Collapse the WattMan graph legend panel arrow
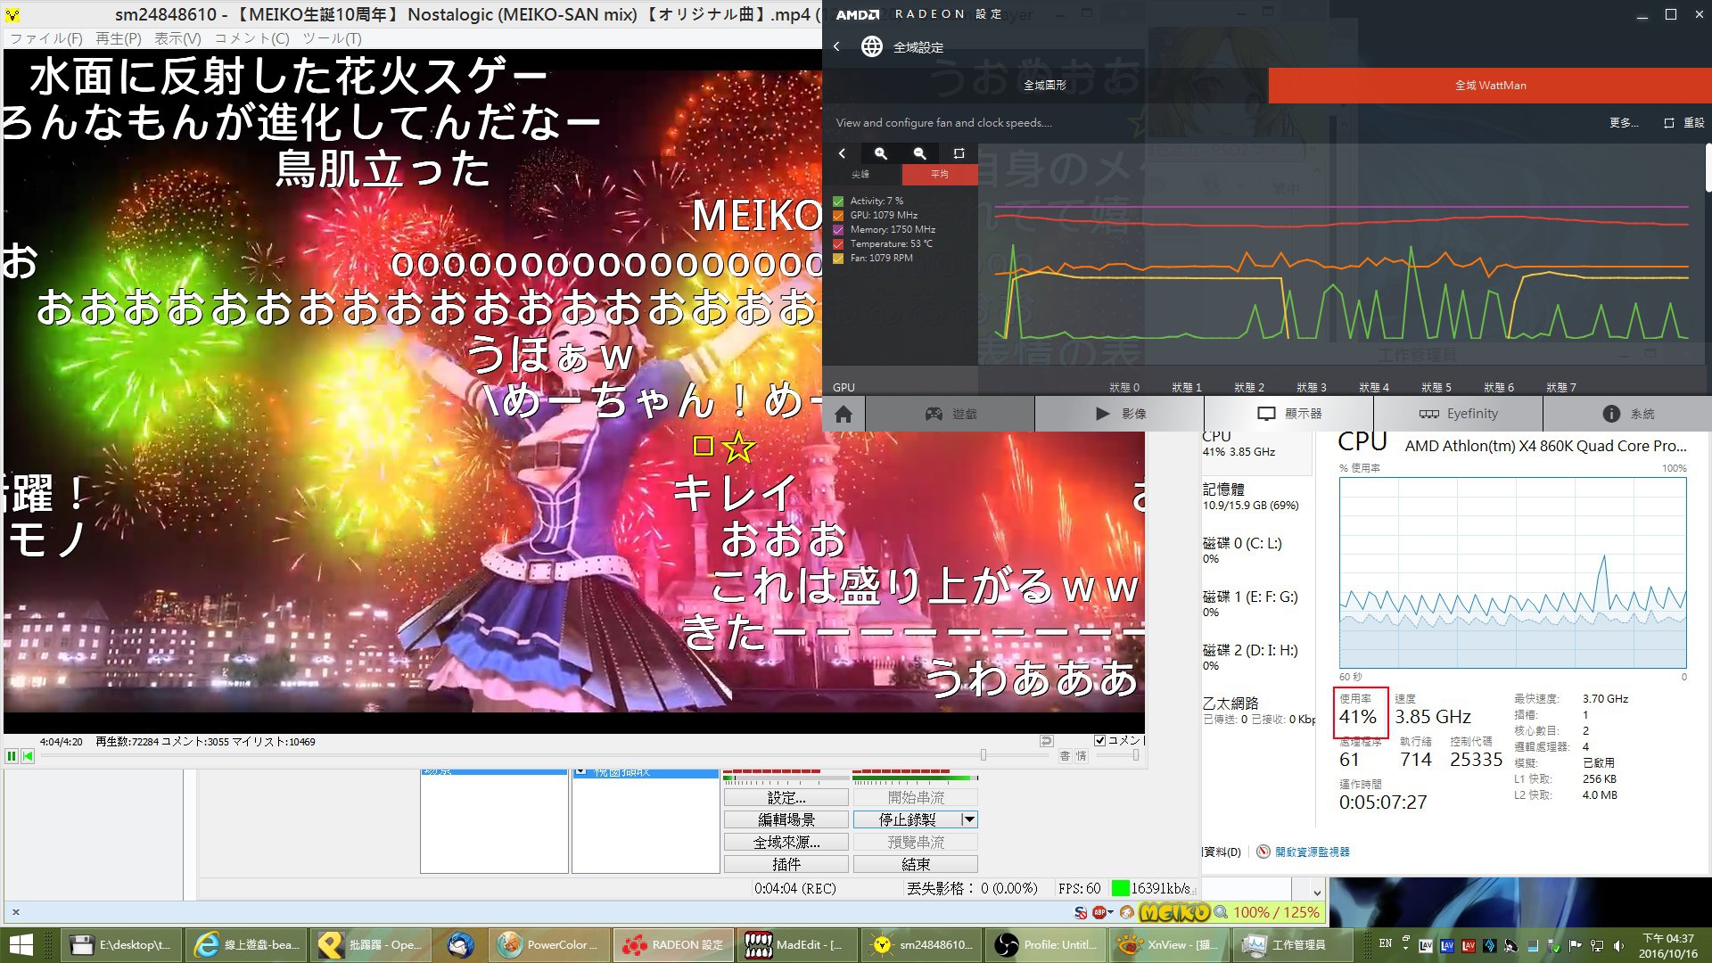 (841, 153)
